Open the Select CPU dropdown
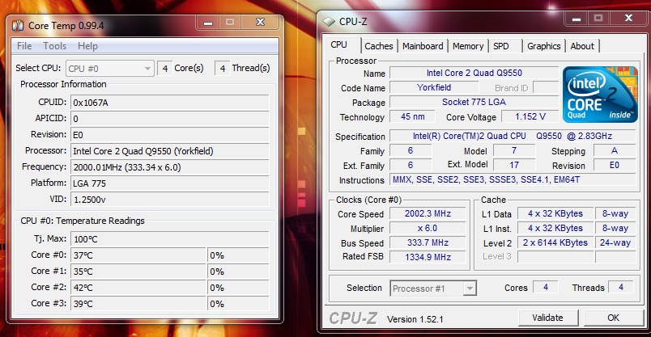Image resolution: width=651 pixels, height=337 pixels. coord(110,69)
